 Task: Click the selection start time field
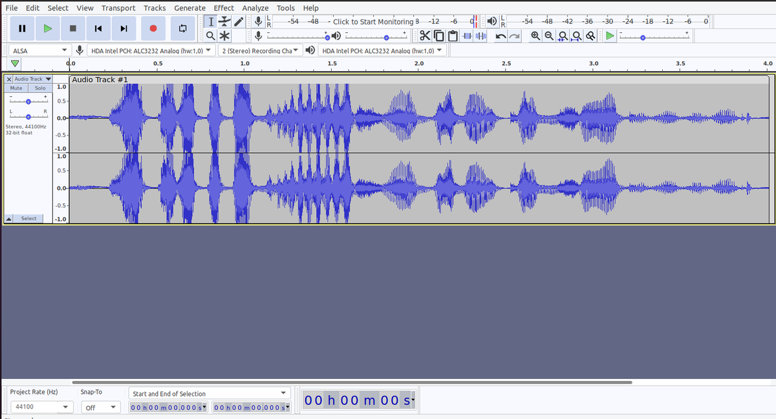coord(168,407)
